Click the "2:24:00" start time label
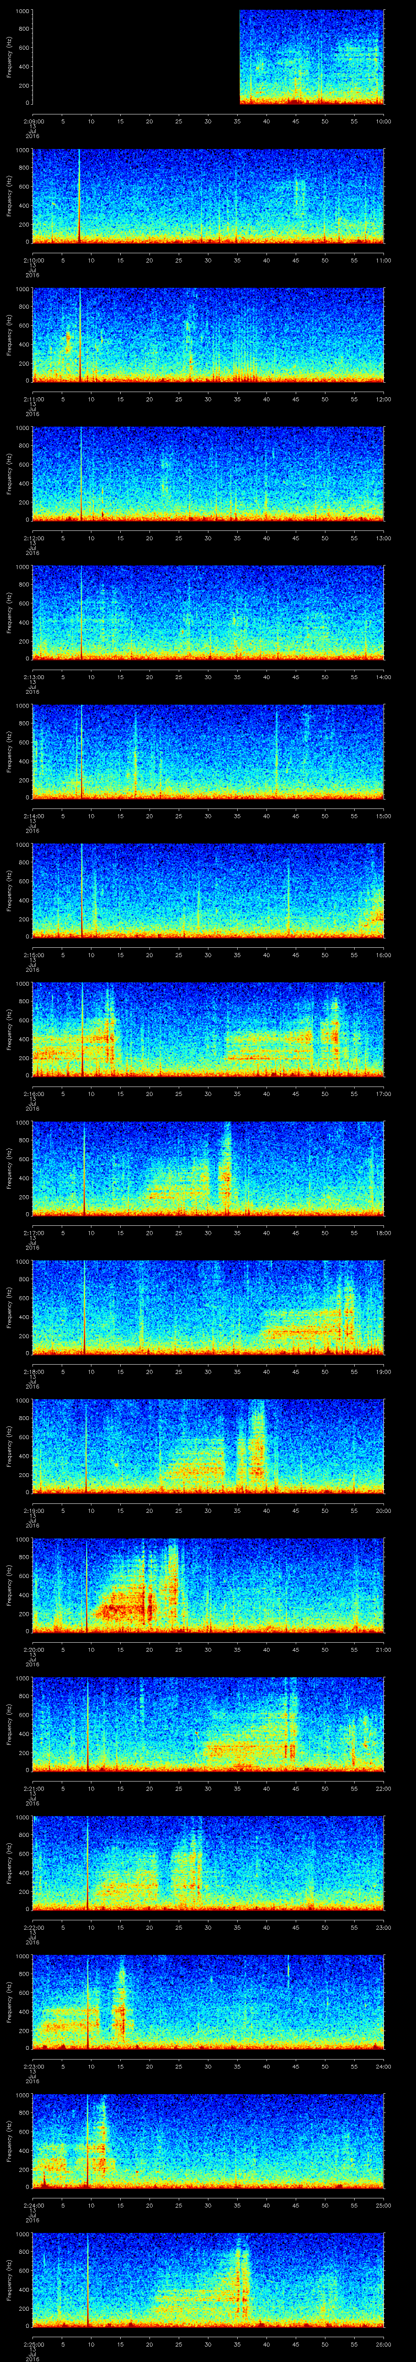Viewport: 416px width, 2362px height. tap(33, 2205)
